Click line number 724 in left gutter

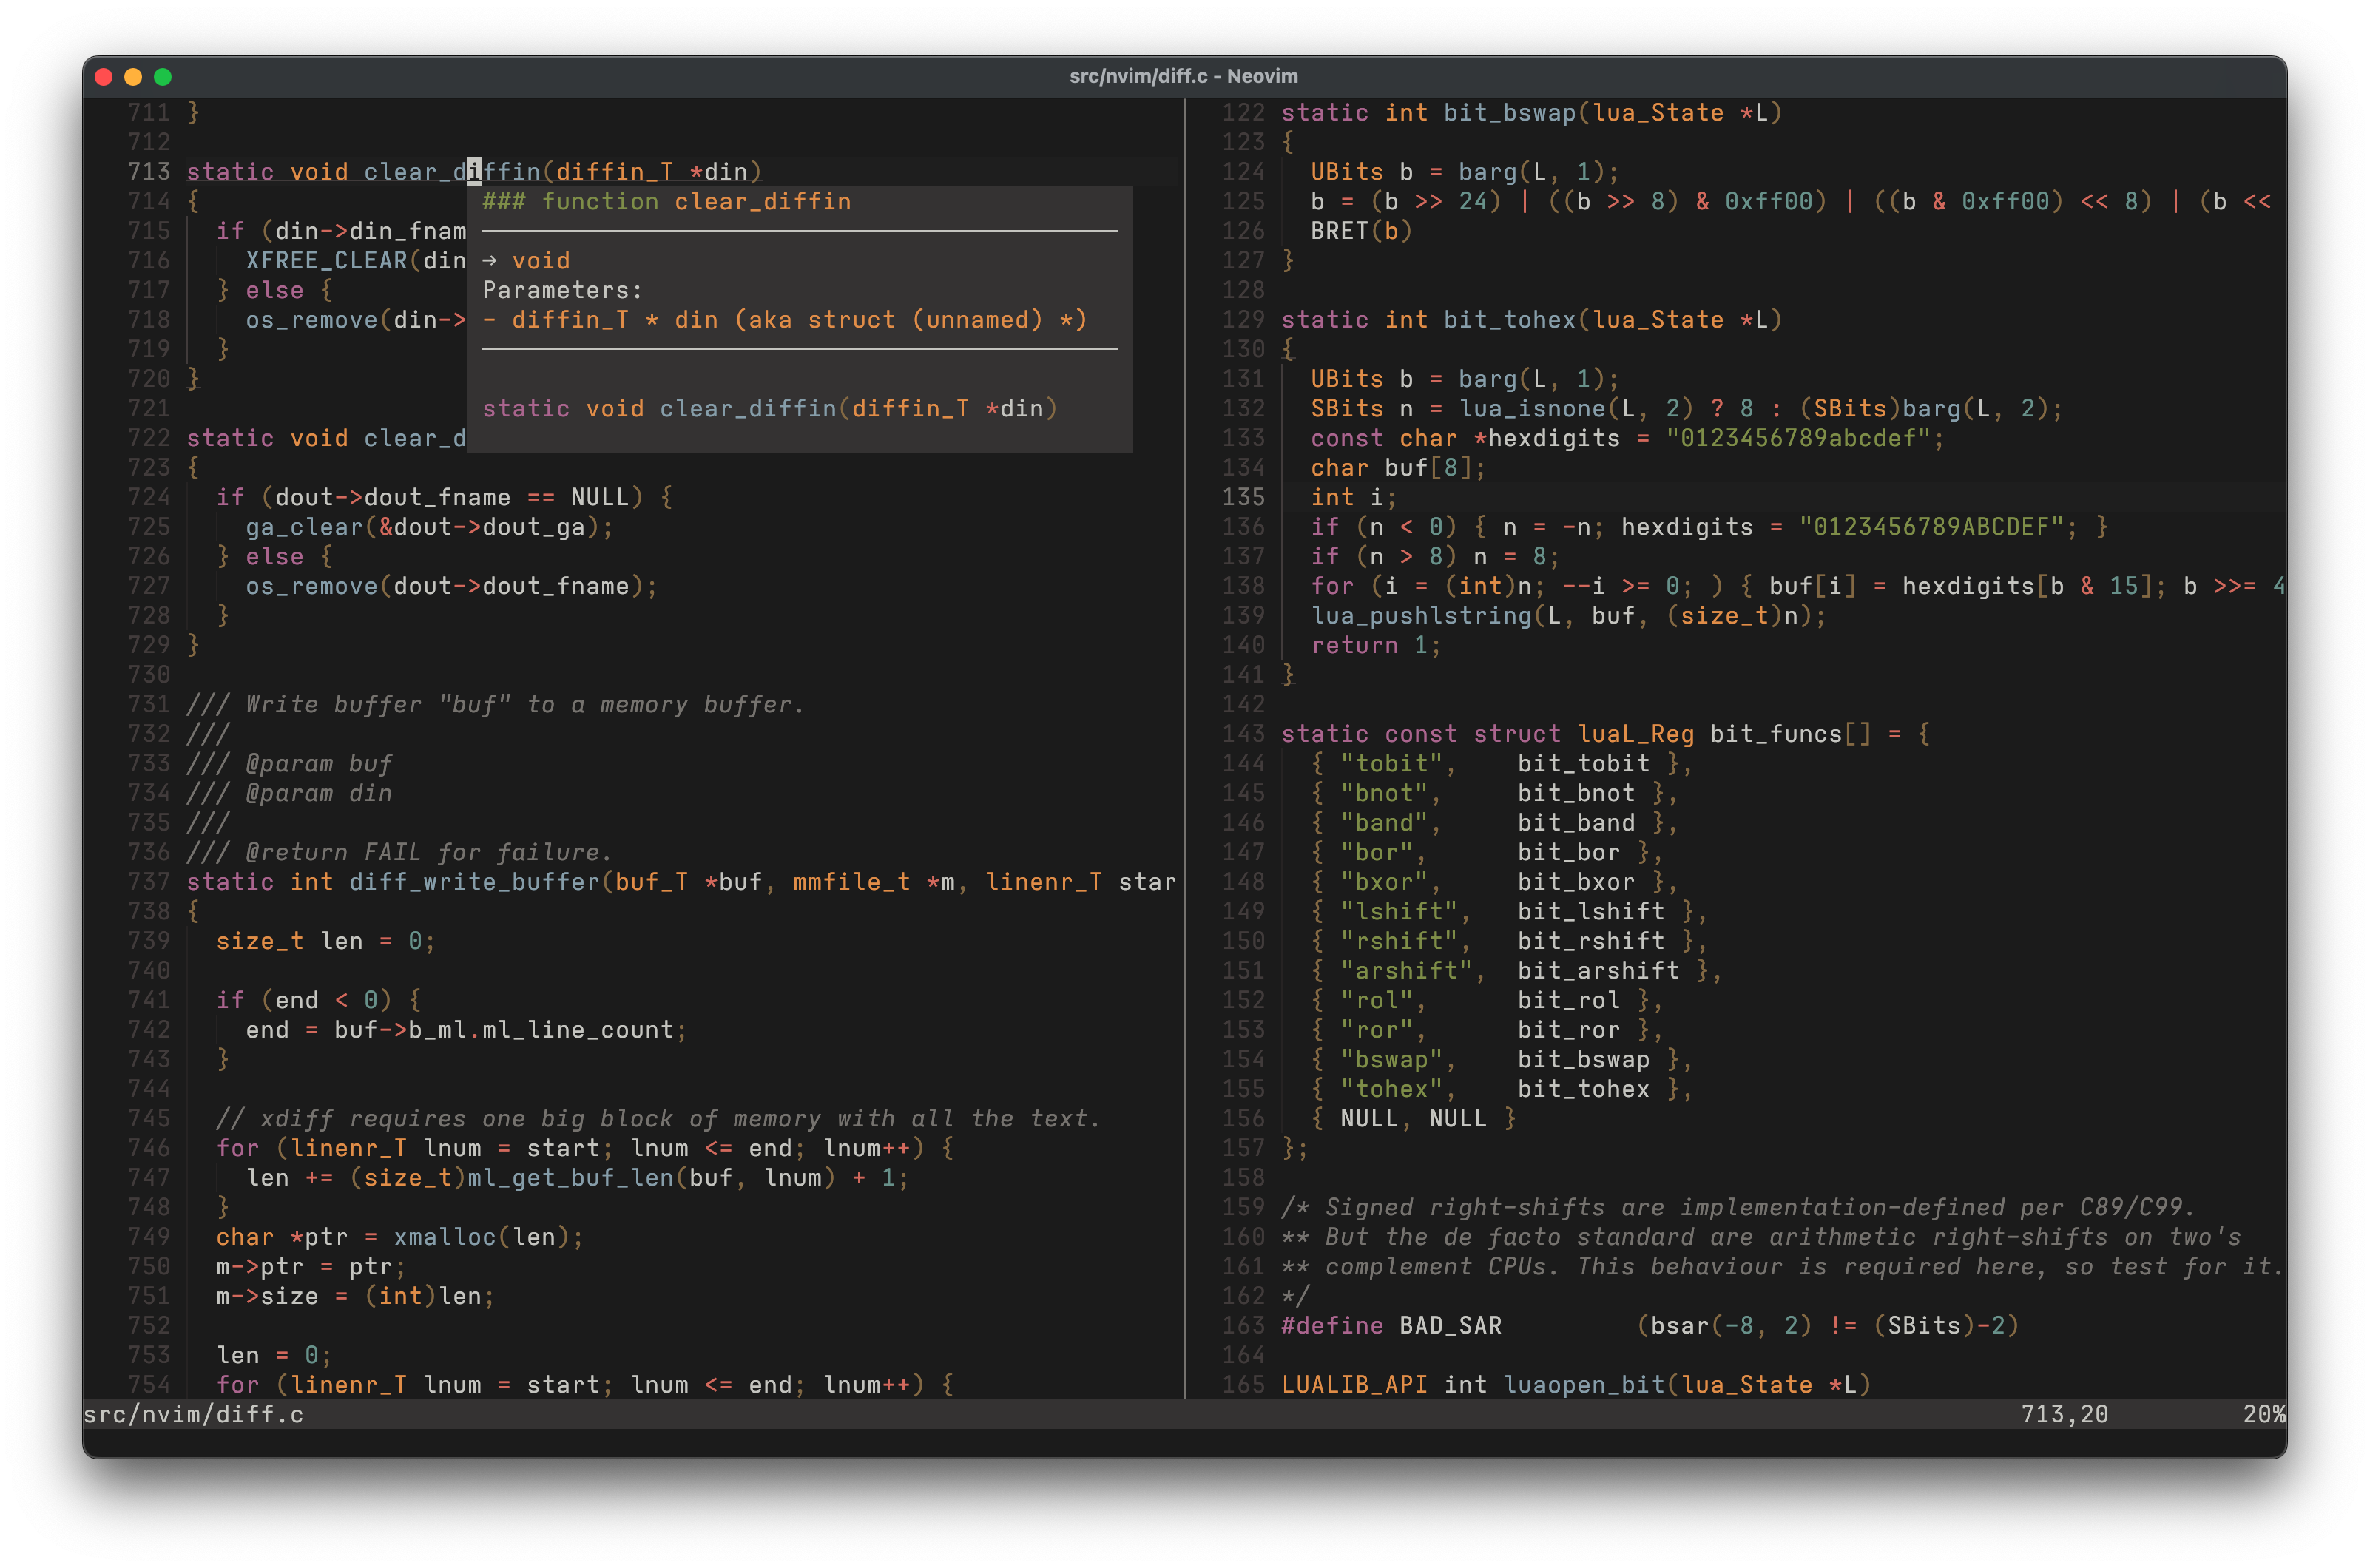point(149,497)
